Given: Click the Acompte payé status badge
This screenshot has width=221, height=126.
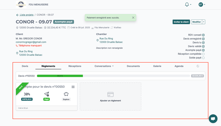Looking at the screenshot, I should [x=63, y=22].
